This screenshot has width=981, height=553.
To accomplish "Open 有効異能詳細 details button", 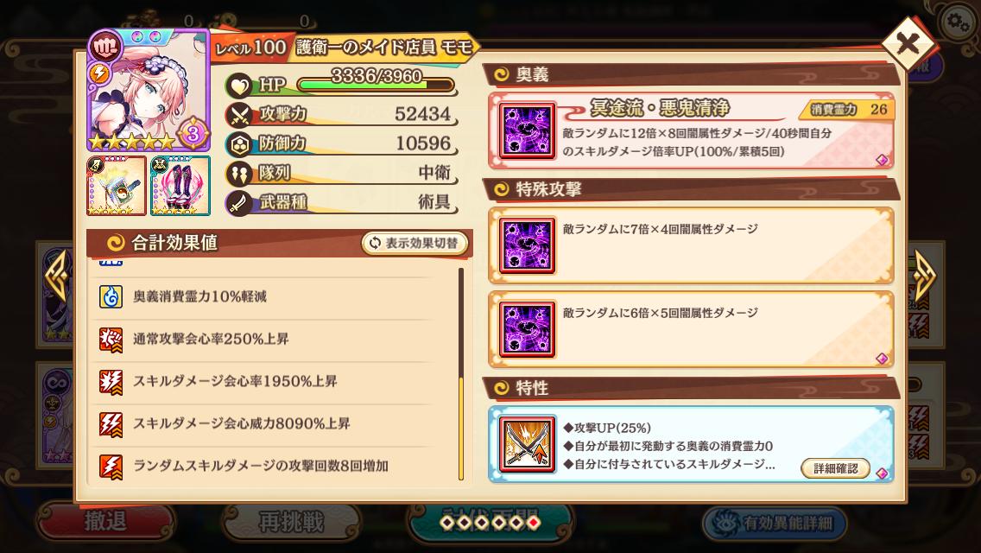I will [x=775, y=522].
